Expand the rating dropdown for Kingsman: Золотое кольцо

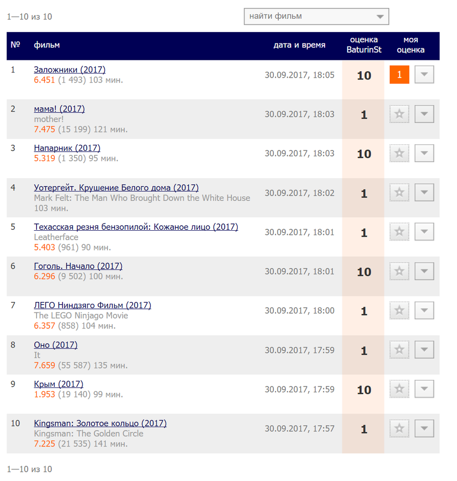point(424,428)
